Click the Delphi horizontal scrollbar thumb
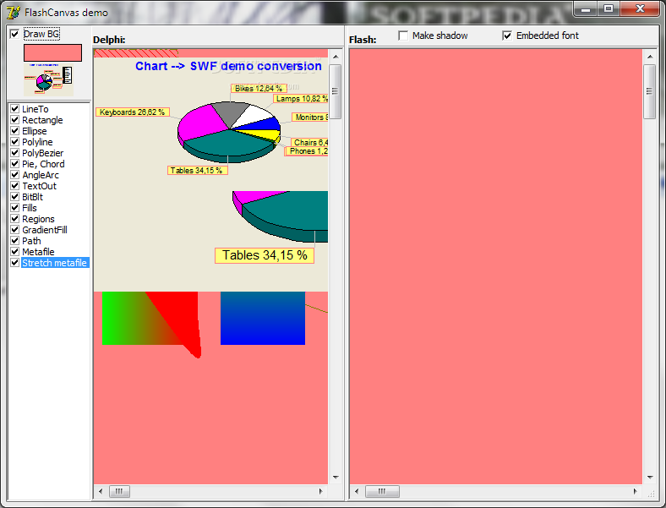This screenshot has width=666, height=508. (x=119, y=491)
